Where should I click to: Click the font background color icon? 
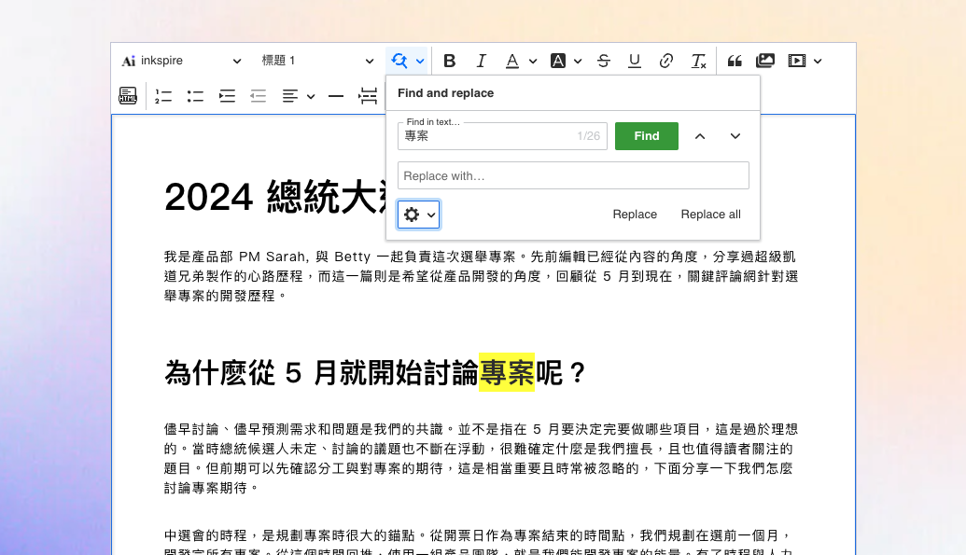[558, 61]
